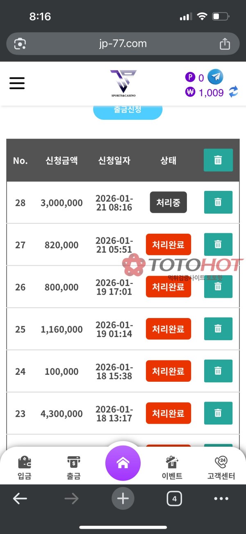246x534 pixels.
Task: Click the Google Lens icon in the address bar
Action: (20, 43)
